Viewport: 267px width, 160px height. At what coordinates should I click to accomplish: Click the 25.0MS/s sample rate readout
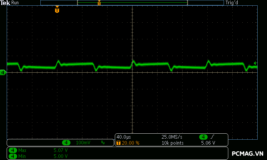(x=172, y=137)
